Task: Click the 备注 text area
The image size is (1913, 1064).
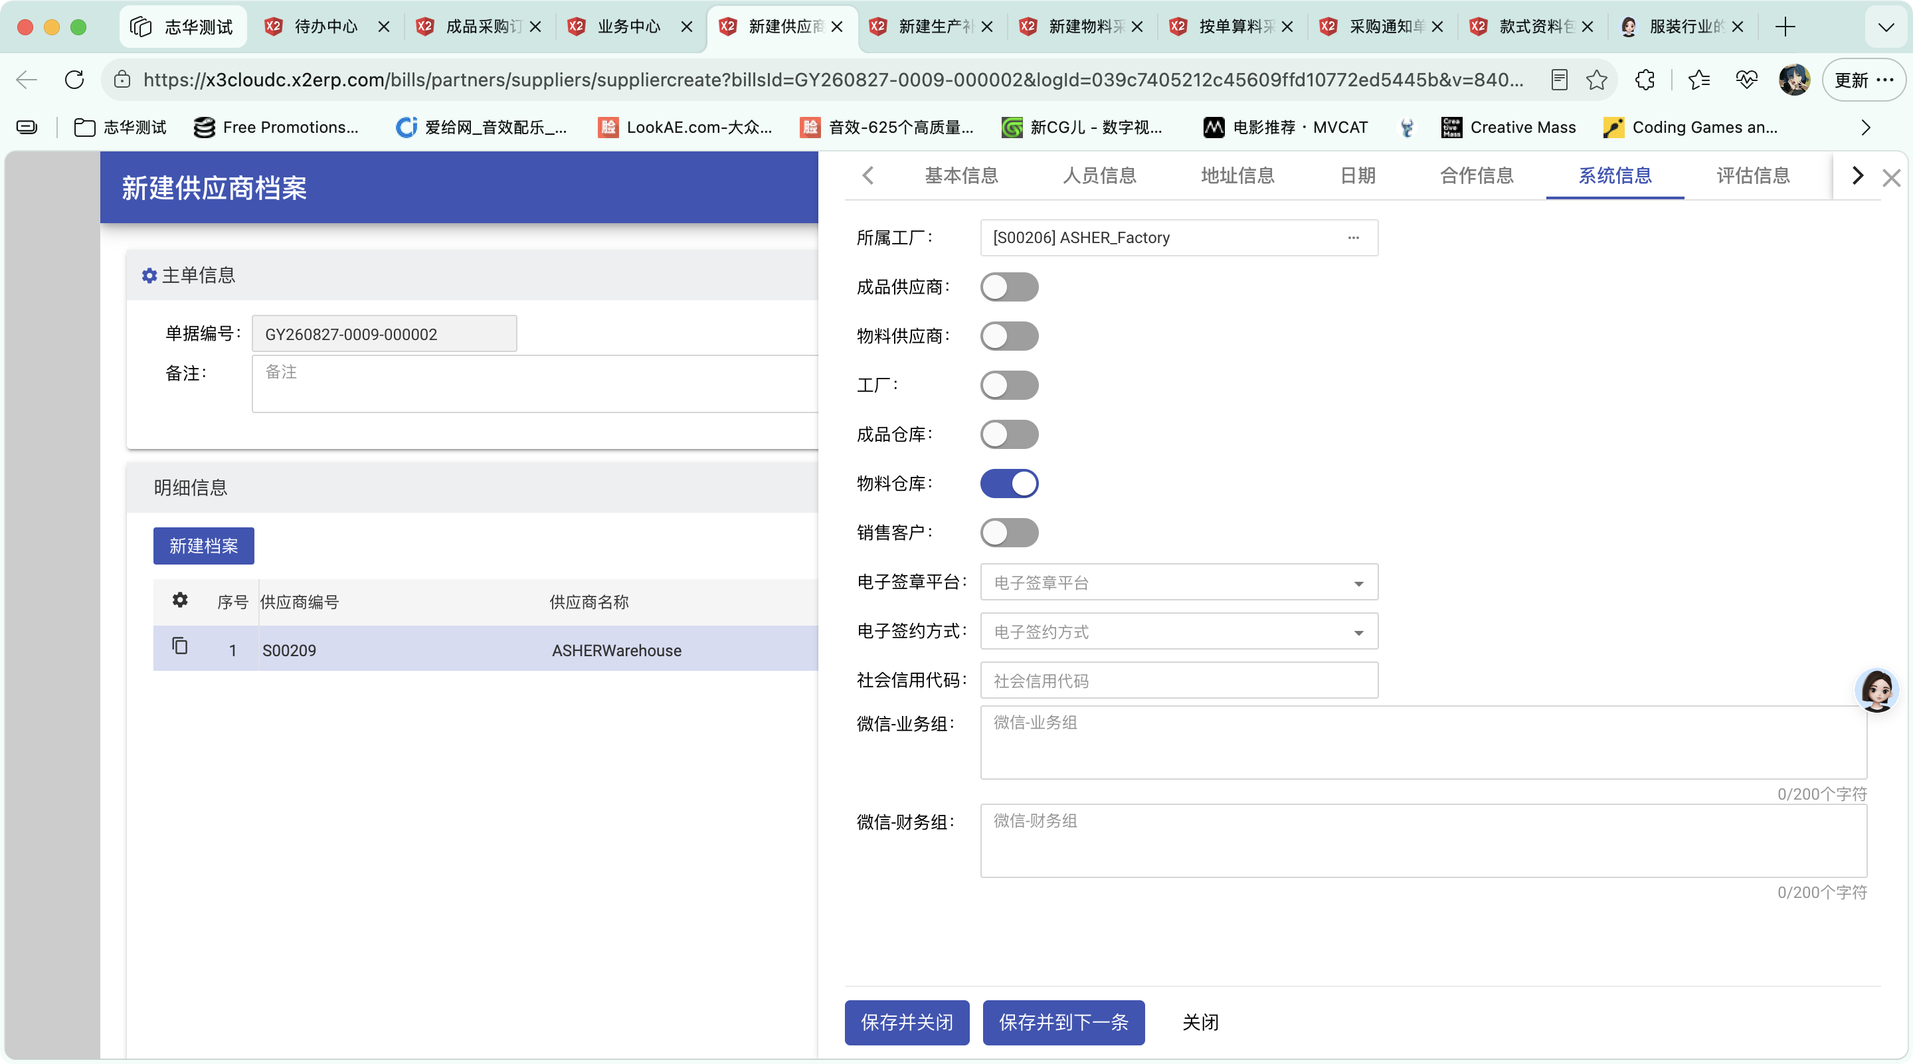Action: (x=535, y=383)
